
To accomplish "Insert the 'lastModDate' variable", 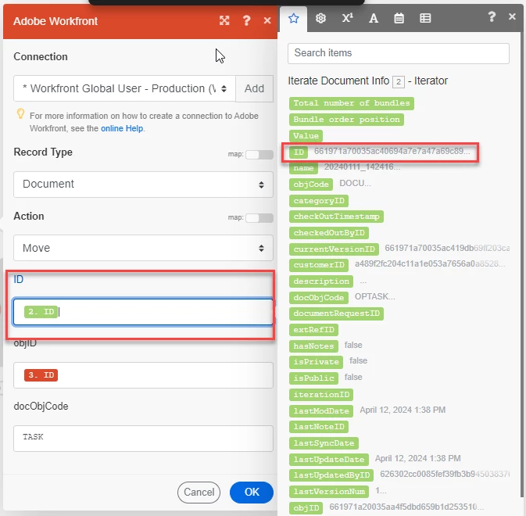I will [x=321, y=411].
